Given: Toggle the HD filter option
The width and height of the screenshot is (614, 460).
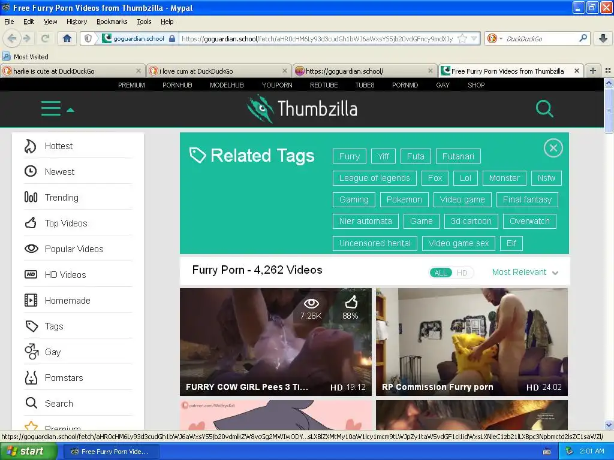Looking at the screenshot, I should click(x=462, y=273).
